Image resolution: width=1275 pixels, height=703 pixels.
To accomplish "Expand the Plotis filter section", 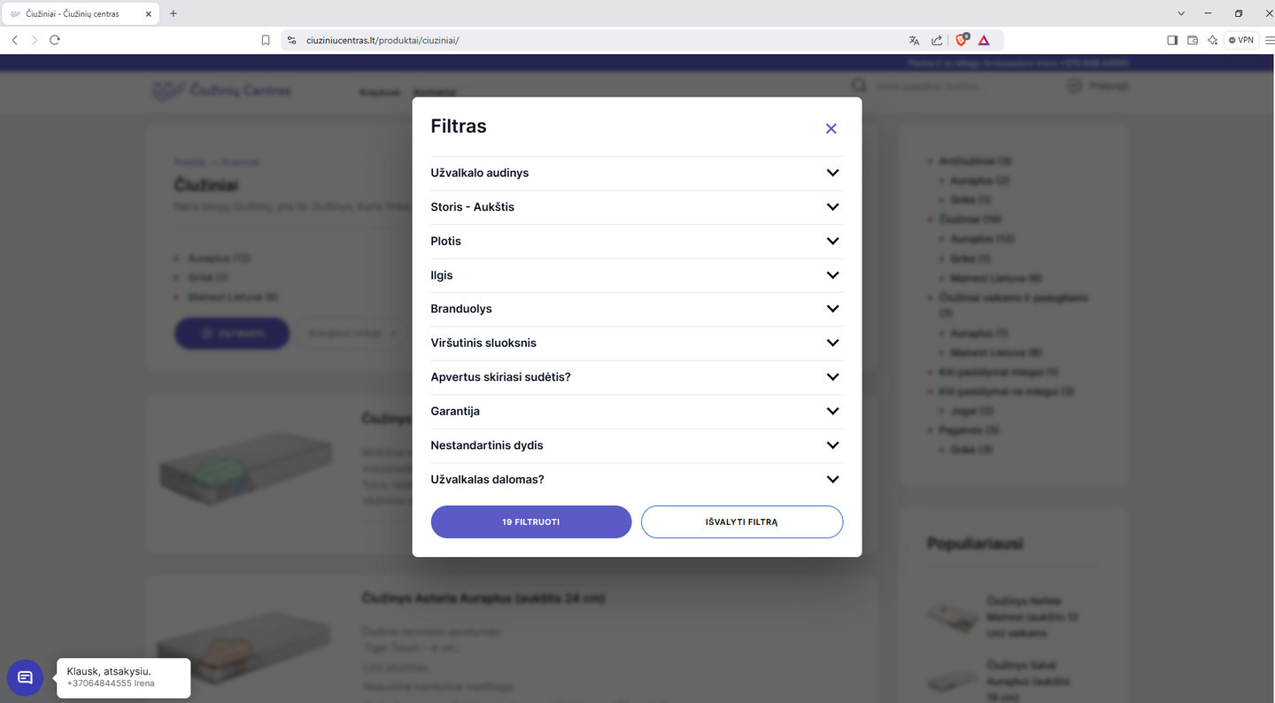I will coord(637,241).
